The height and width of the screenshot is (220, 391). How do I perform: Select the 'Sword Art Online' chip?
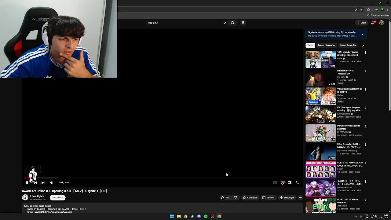point(348,45)
